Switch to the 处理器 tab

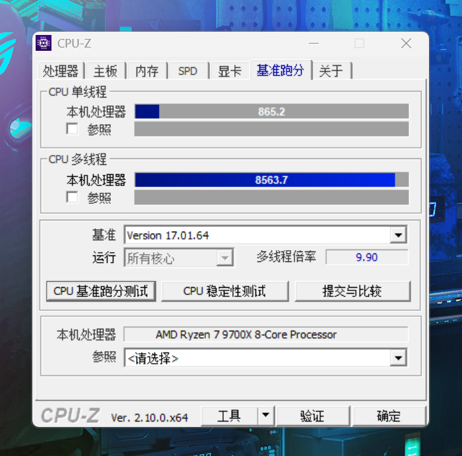tap(61, 71)
